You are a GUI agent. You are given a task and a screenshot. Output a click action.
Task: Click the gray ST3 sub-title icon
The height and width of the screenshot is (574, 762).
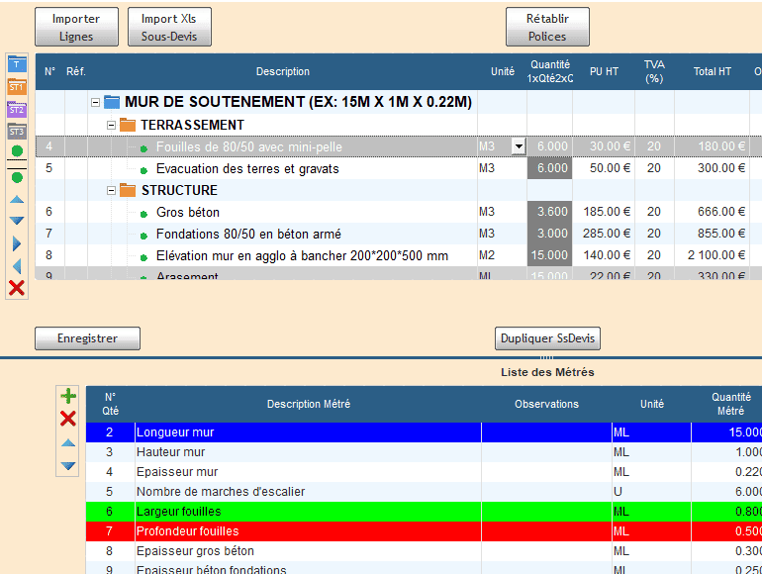click(x=17, y=131)
